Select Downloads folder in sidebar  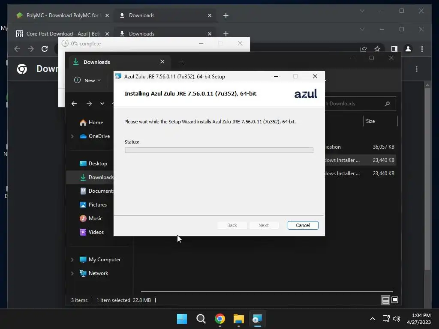click(x=96, y=177)
